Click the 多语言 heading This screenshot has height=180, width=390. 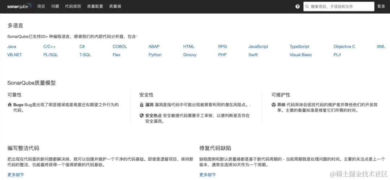[x=16, y=26]
